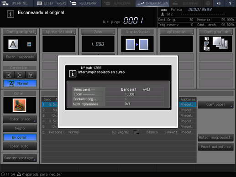The image size is (236, 177).
Task: Click the Parada status machine icon
Action: point(164,10)
